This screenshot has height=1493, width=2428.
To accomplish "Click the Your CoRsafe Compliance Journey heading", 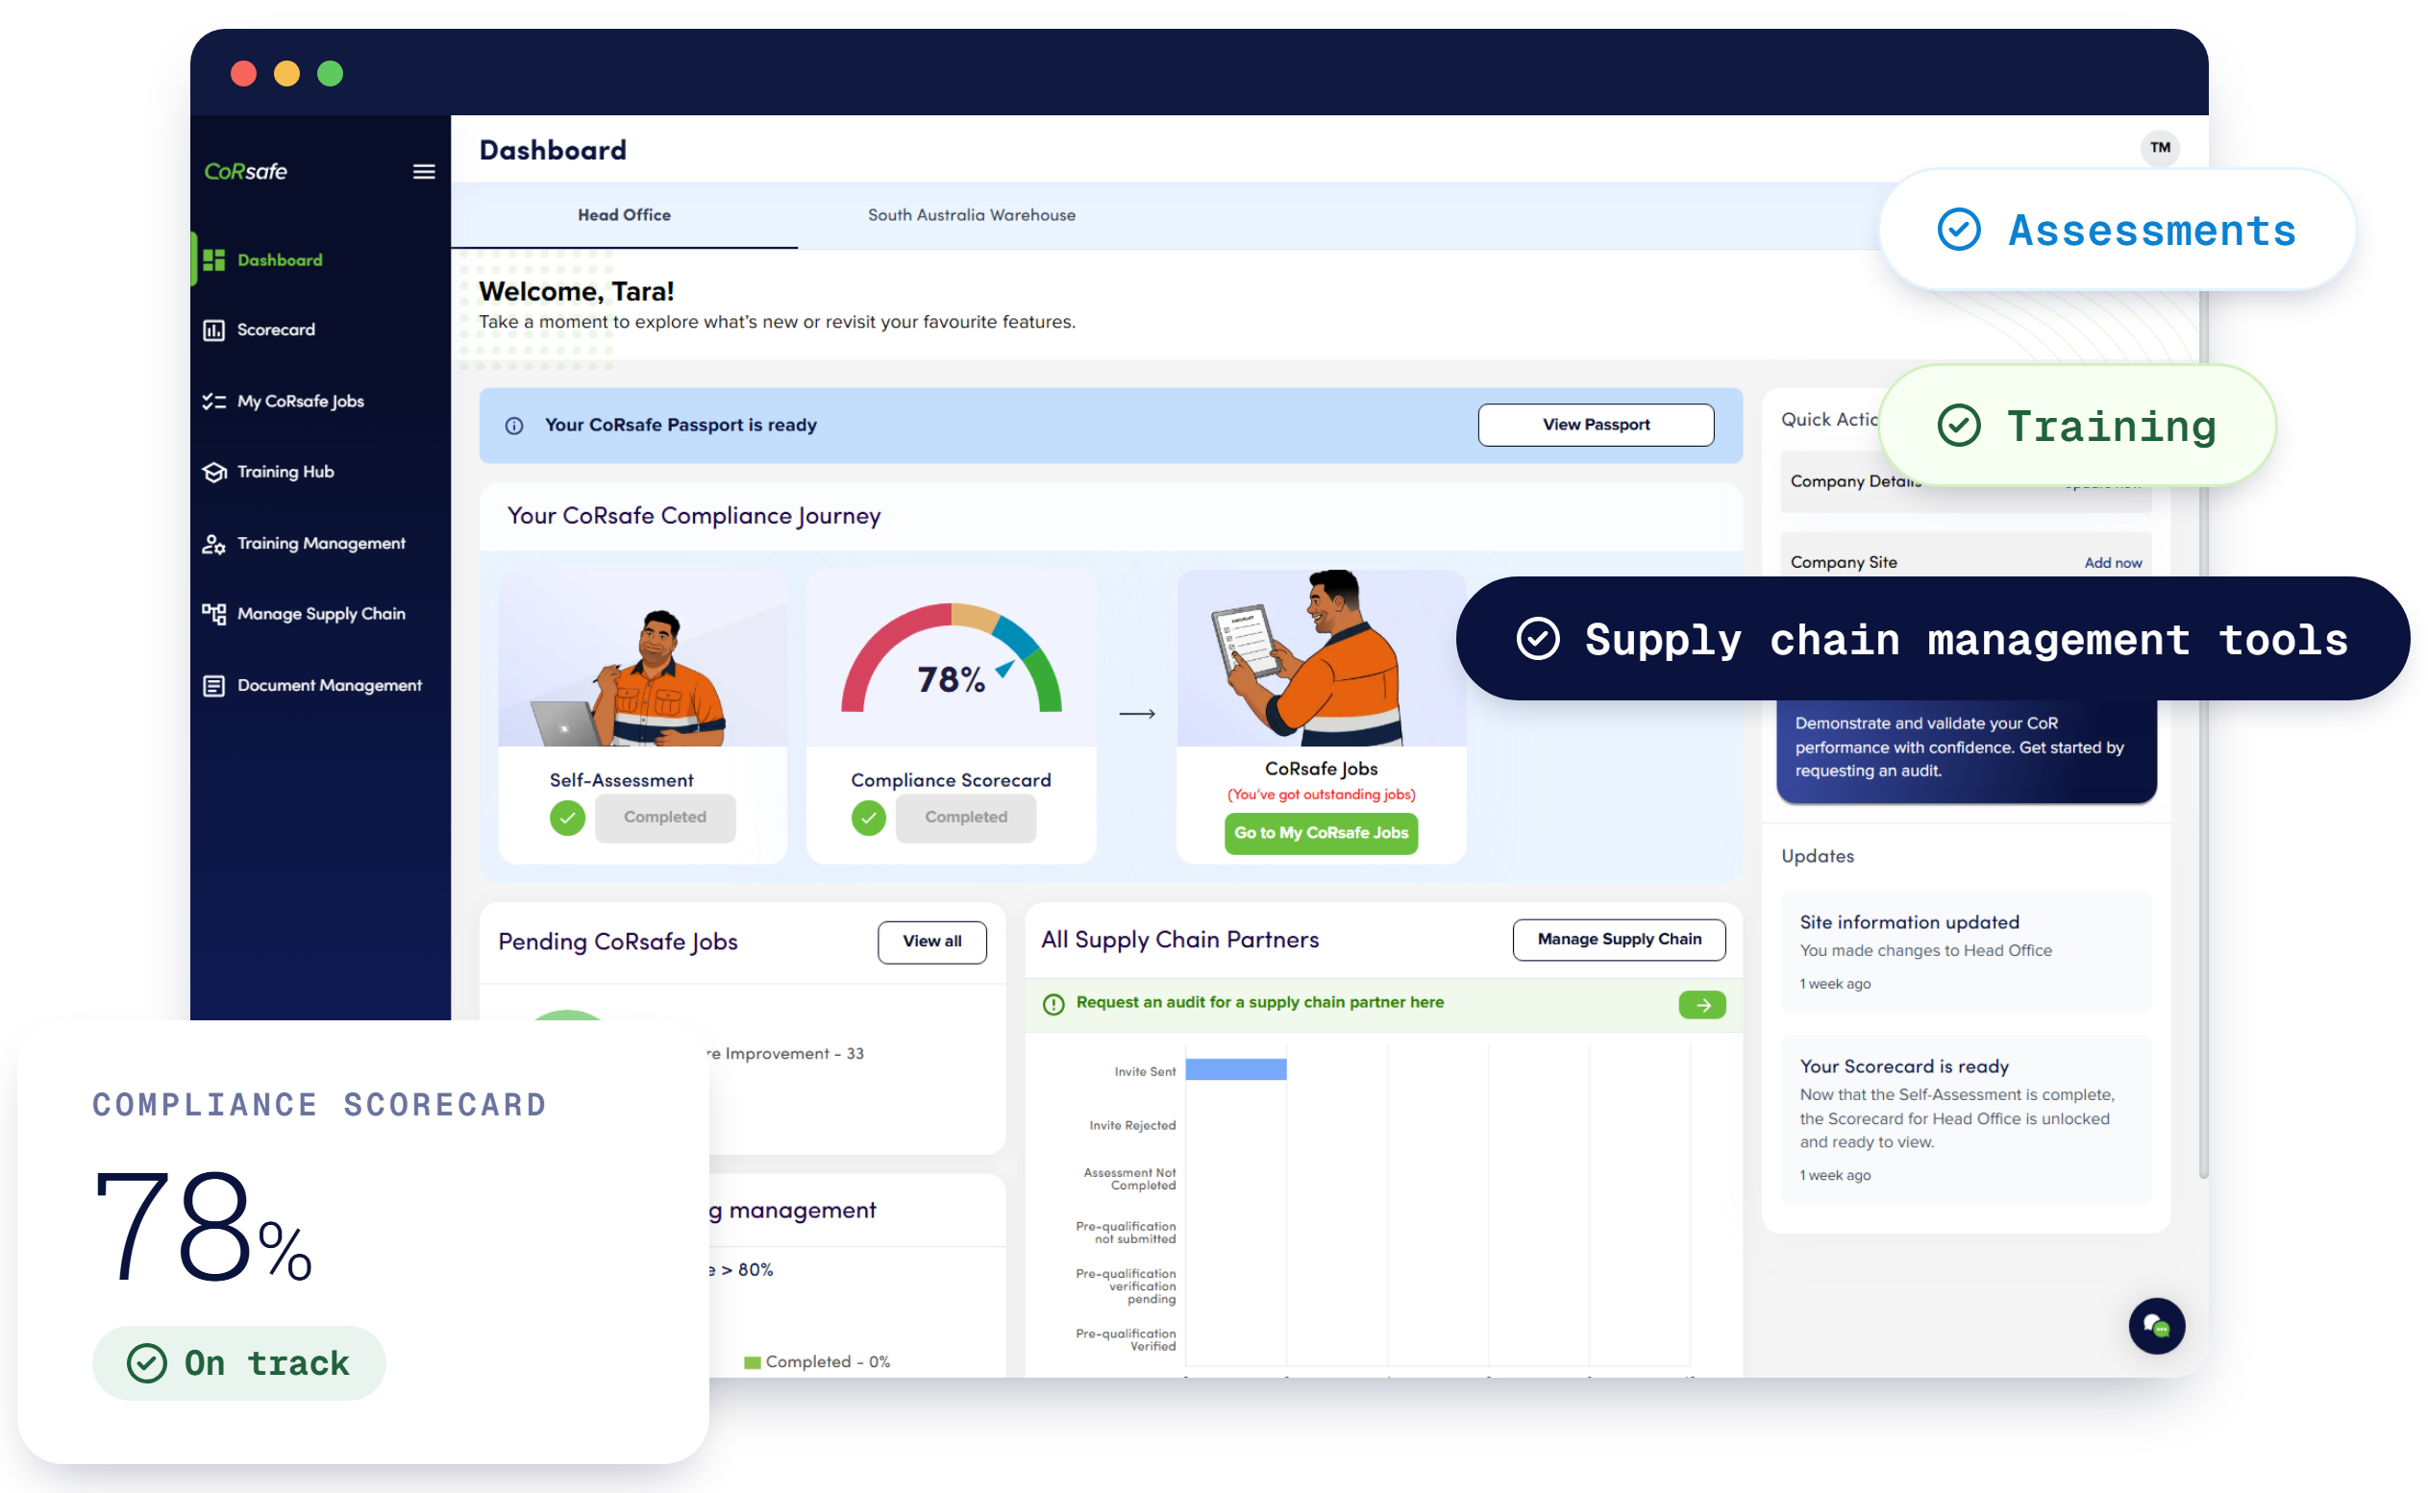I will [x=693, y=517].
